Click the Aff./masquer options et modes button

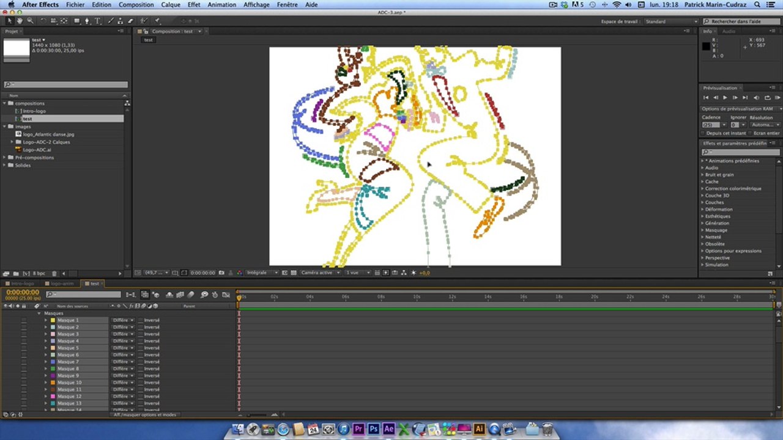145,414
